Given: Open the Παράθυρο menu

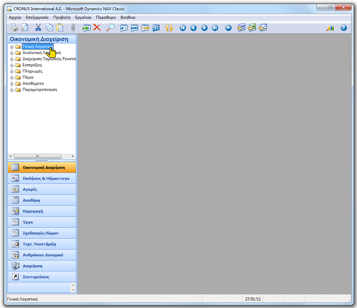Looking at the screenshot, I should pyautogui.click(x=106, y=17).
